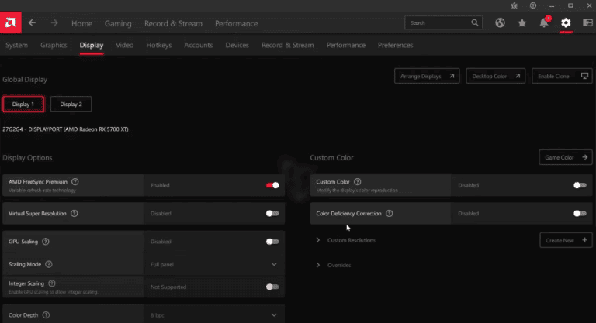Viewport: 596px width, 323px height.
Task: Enable Virtual Super Resolution
Action: [x=272, y=213]
